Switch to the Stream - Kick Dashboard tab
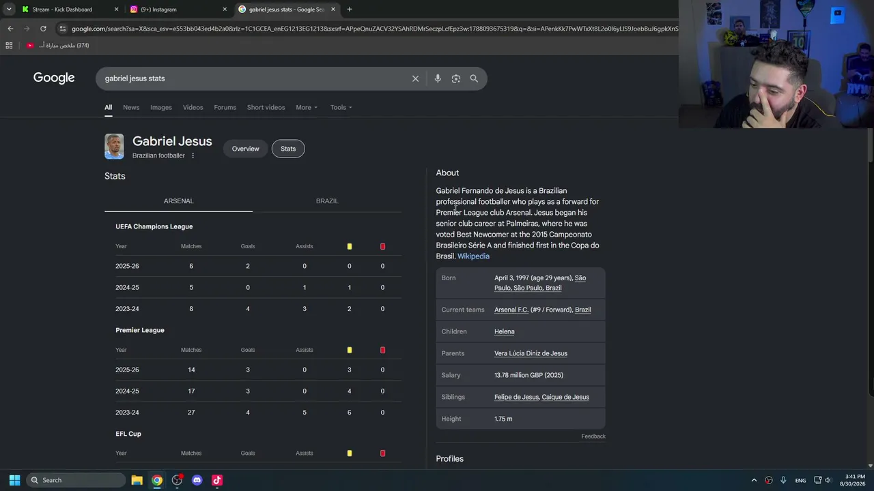Screen dimensions: 874x491 [62, 10]
